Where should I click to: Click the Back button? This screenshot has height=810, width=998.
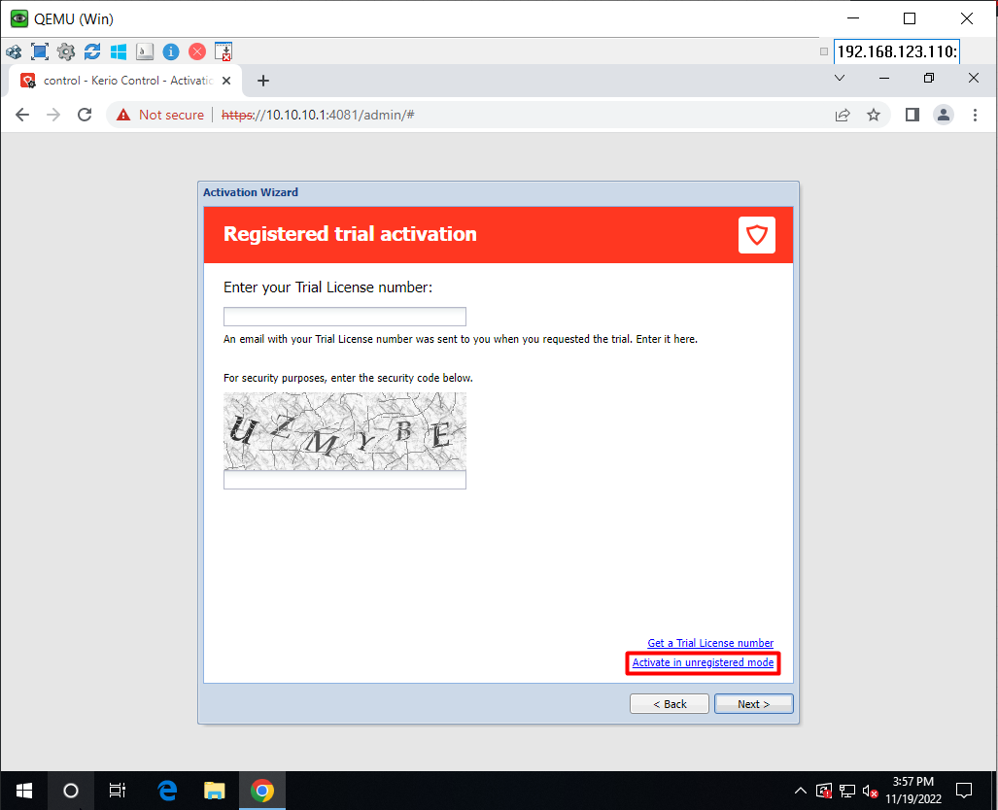pyautogui.click(x=669, y=704)
